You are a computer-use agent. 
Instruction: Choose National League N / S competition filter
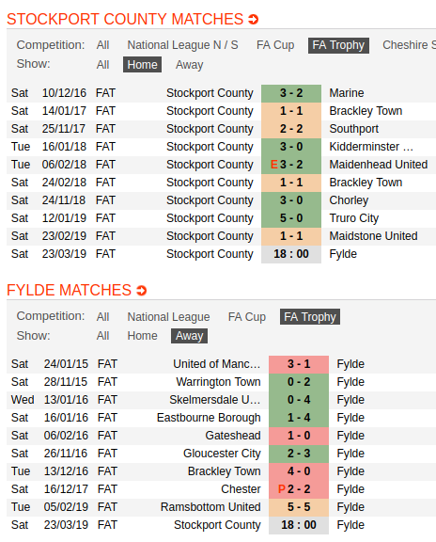point(182,45)
